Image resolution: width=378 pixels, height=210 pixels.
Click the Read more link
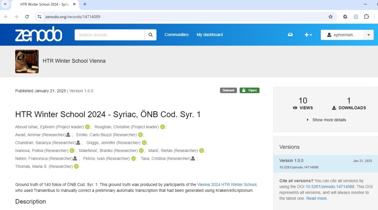316,199
